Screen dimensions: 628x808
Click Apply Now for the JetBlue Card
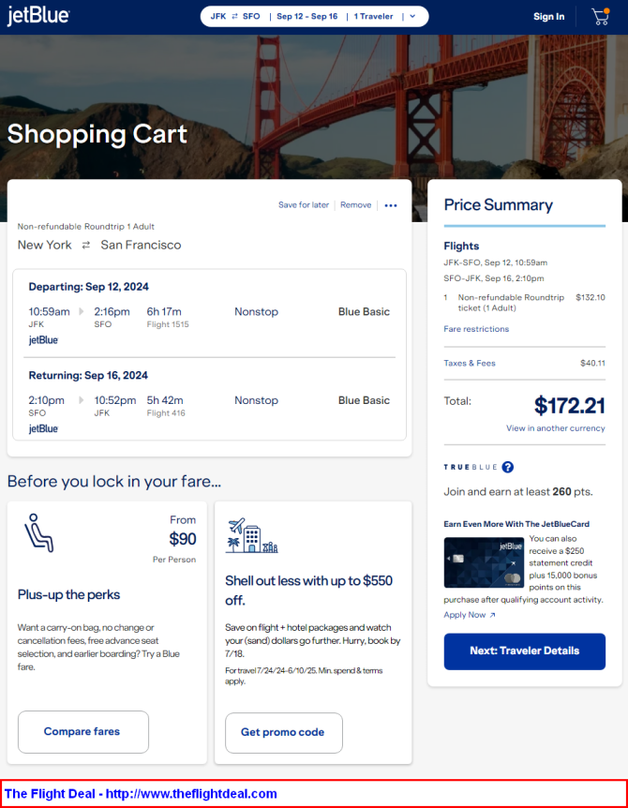click(465, 615)
